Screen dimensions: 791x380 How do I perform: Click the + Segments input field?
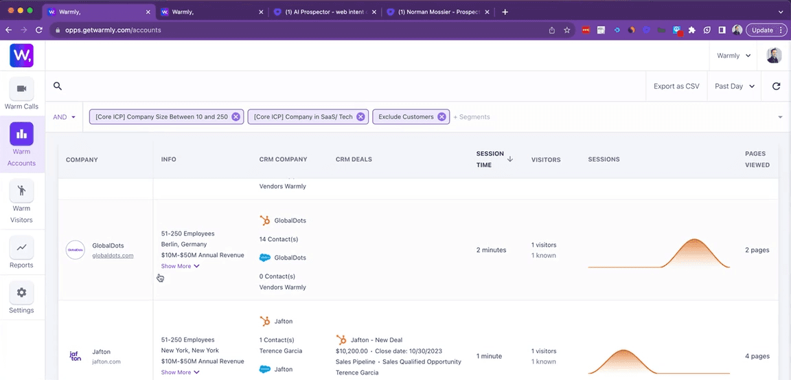tap(471, 117)
